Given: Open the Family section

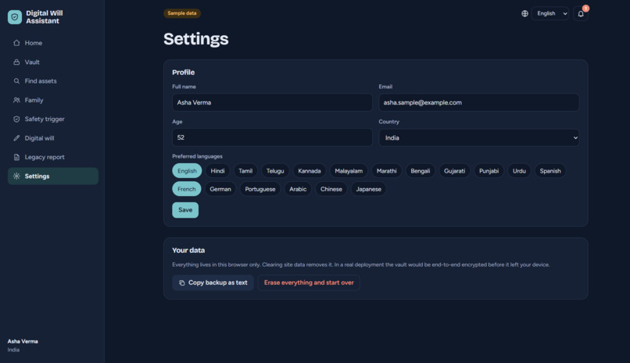Looking at the screenshot, I should pos(53,100).
